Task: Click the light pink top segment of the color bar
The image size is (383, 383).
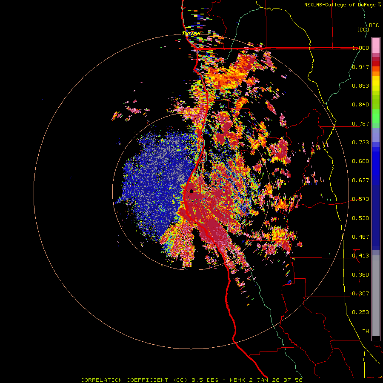Action: (x=376, y=45)
